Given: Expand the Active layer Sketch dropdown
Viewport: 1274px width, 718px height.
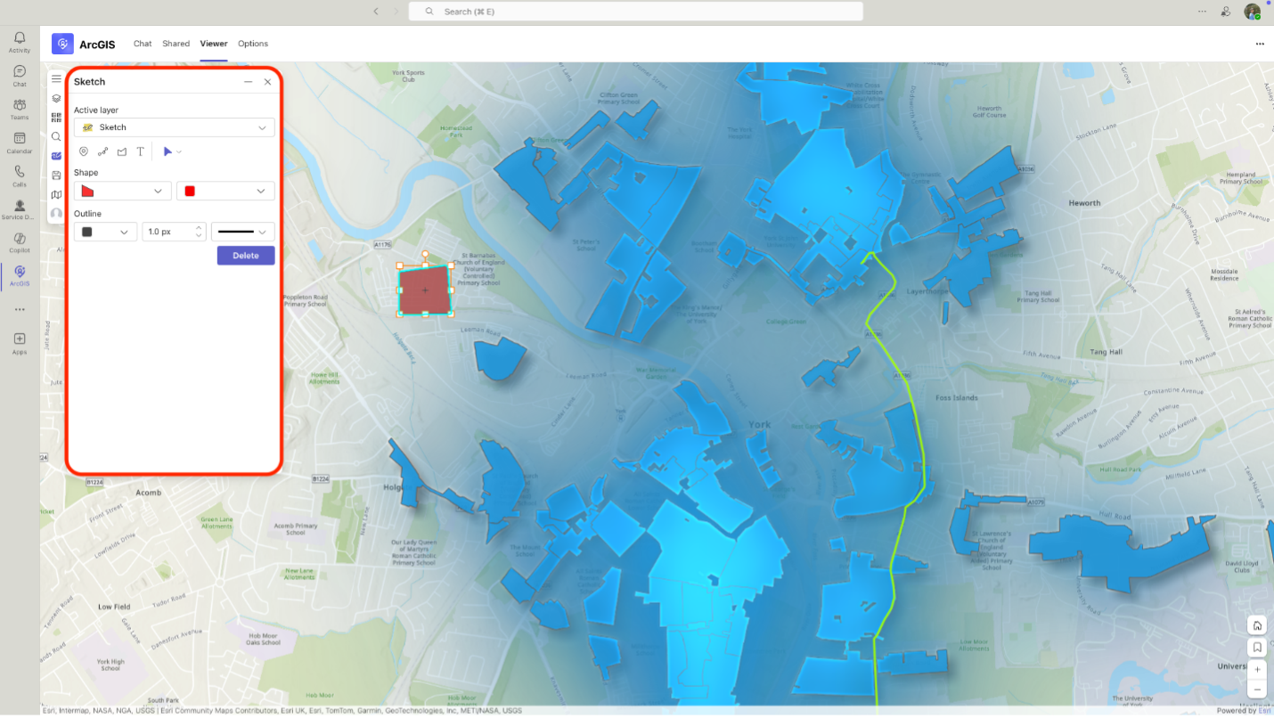Looking at the screenshot, I should (x=262, y=127).
